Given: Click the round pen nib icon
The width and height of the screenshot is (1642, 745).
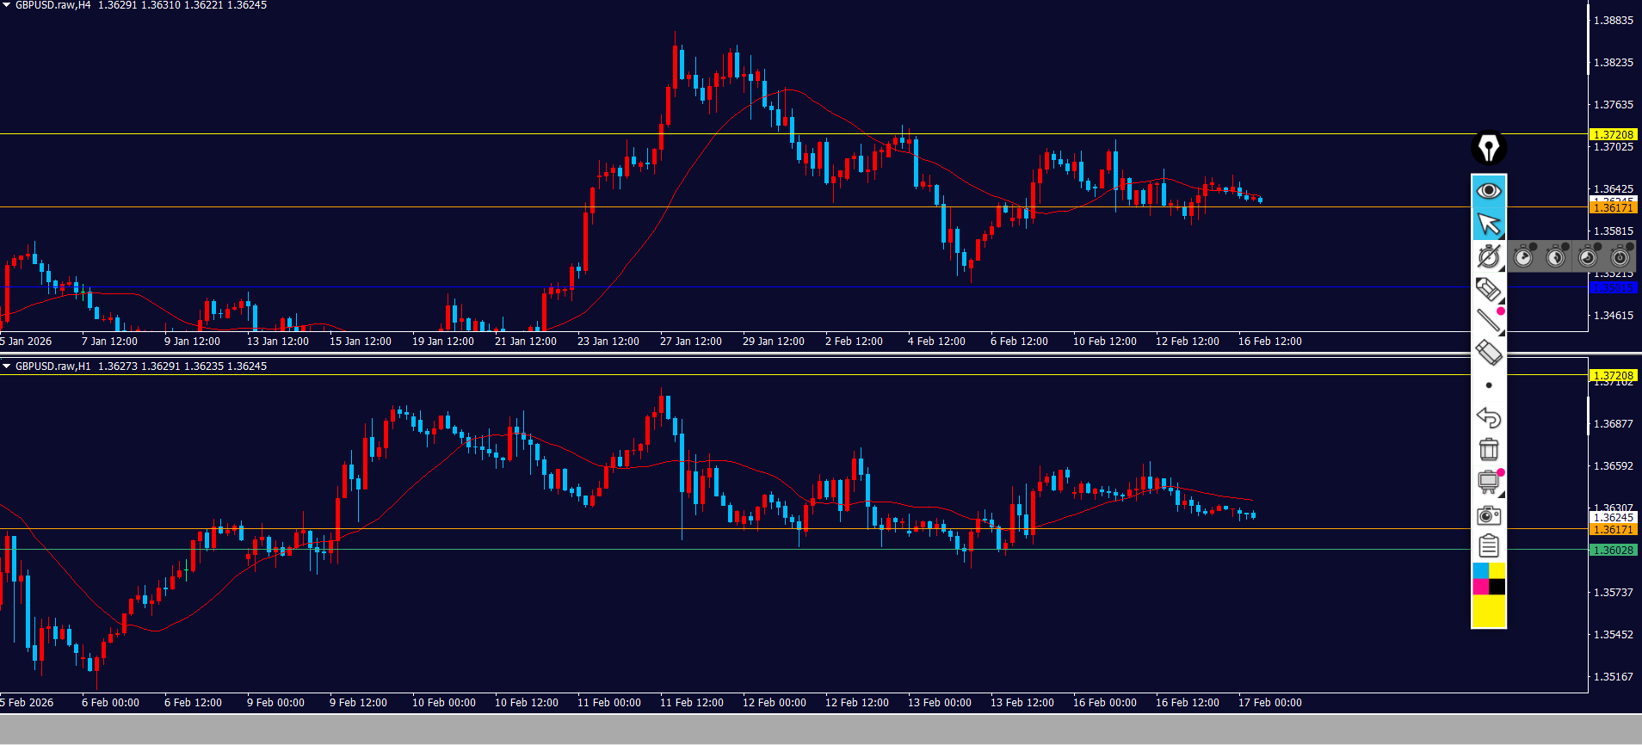Looking at the screenshot, I should pos(1488,148).
